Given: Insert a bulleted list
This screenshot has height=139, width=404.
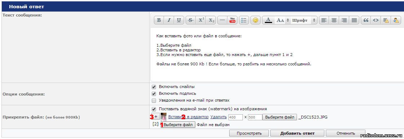Looking at the screenshot, I should click(x=244, y=20).
